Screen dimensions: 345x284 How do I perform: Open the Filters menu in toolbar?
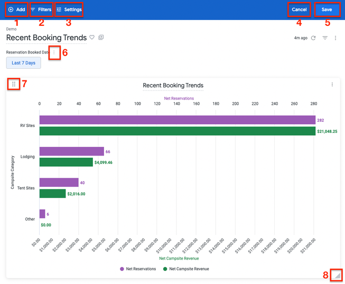click(41, 10)
